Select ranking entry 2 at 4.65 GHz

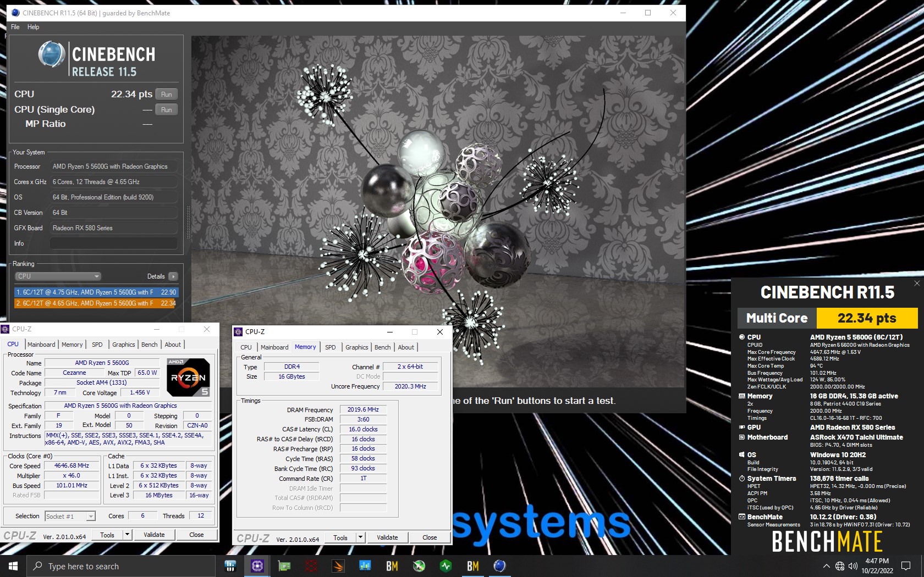coord(96,303)
